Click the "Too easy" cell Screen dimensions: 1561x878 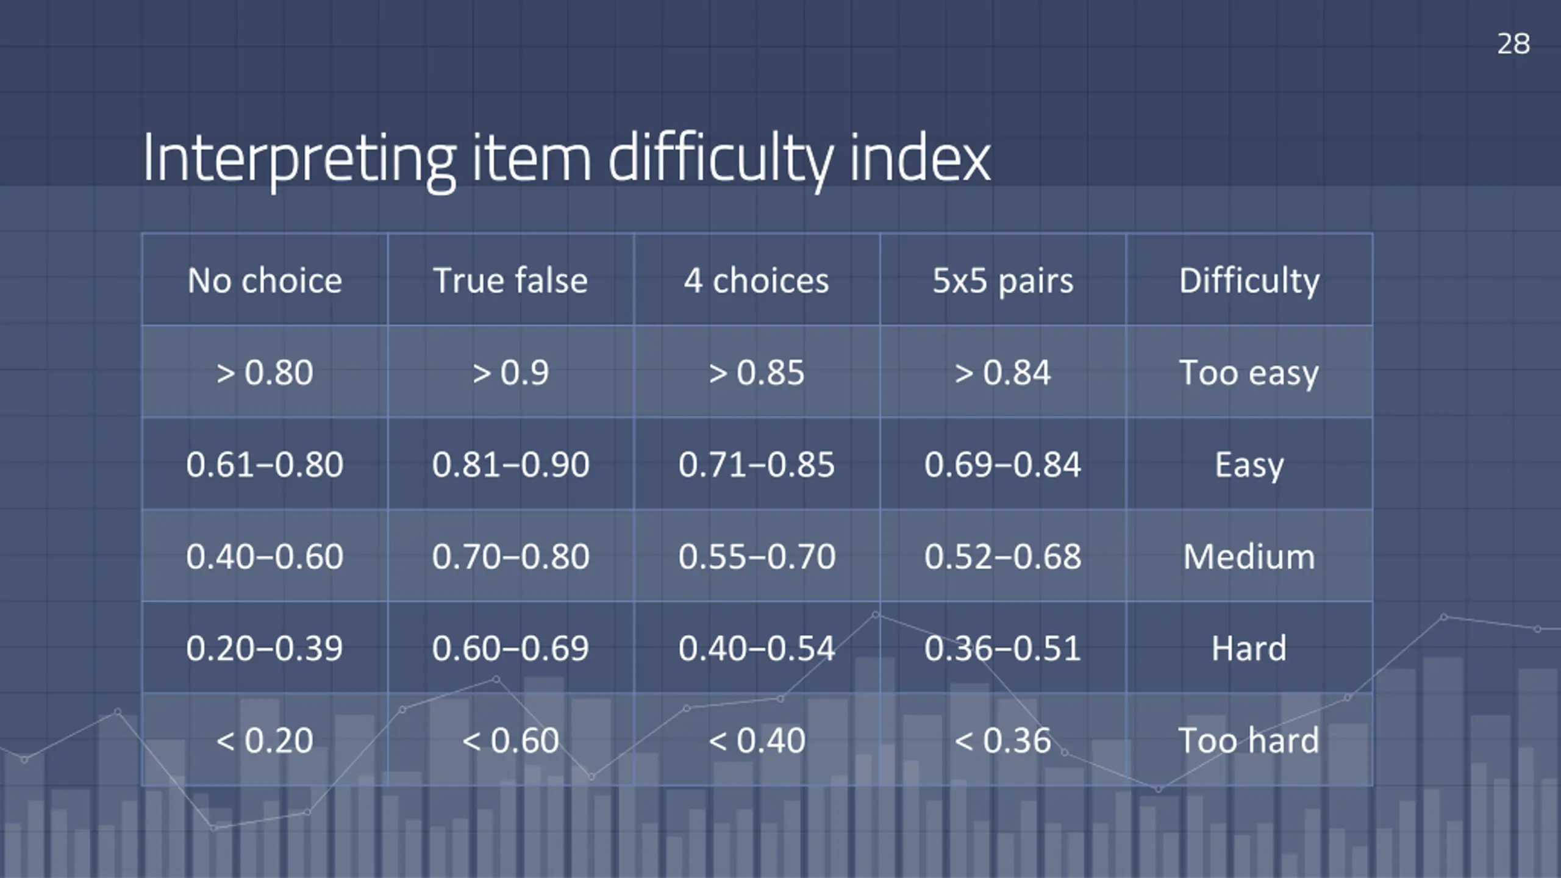pos(1249,373)
